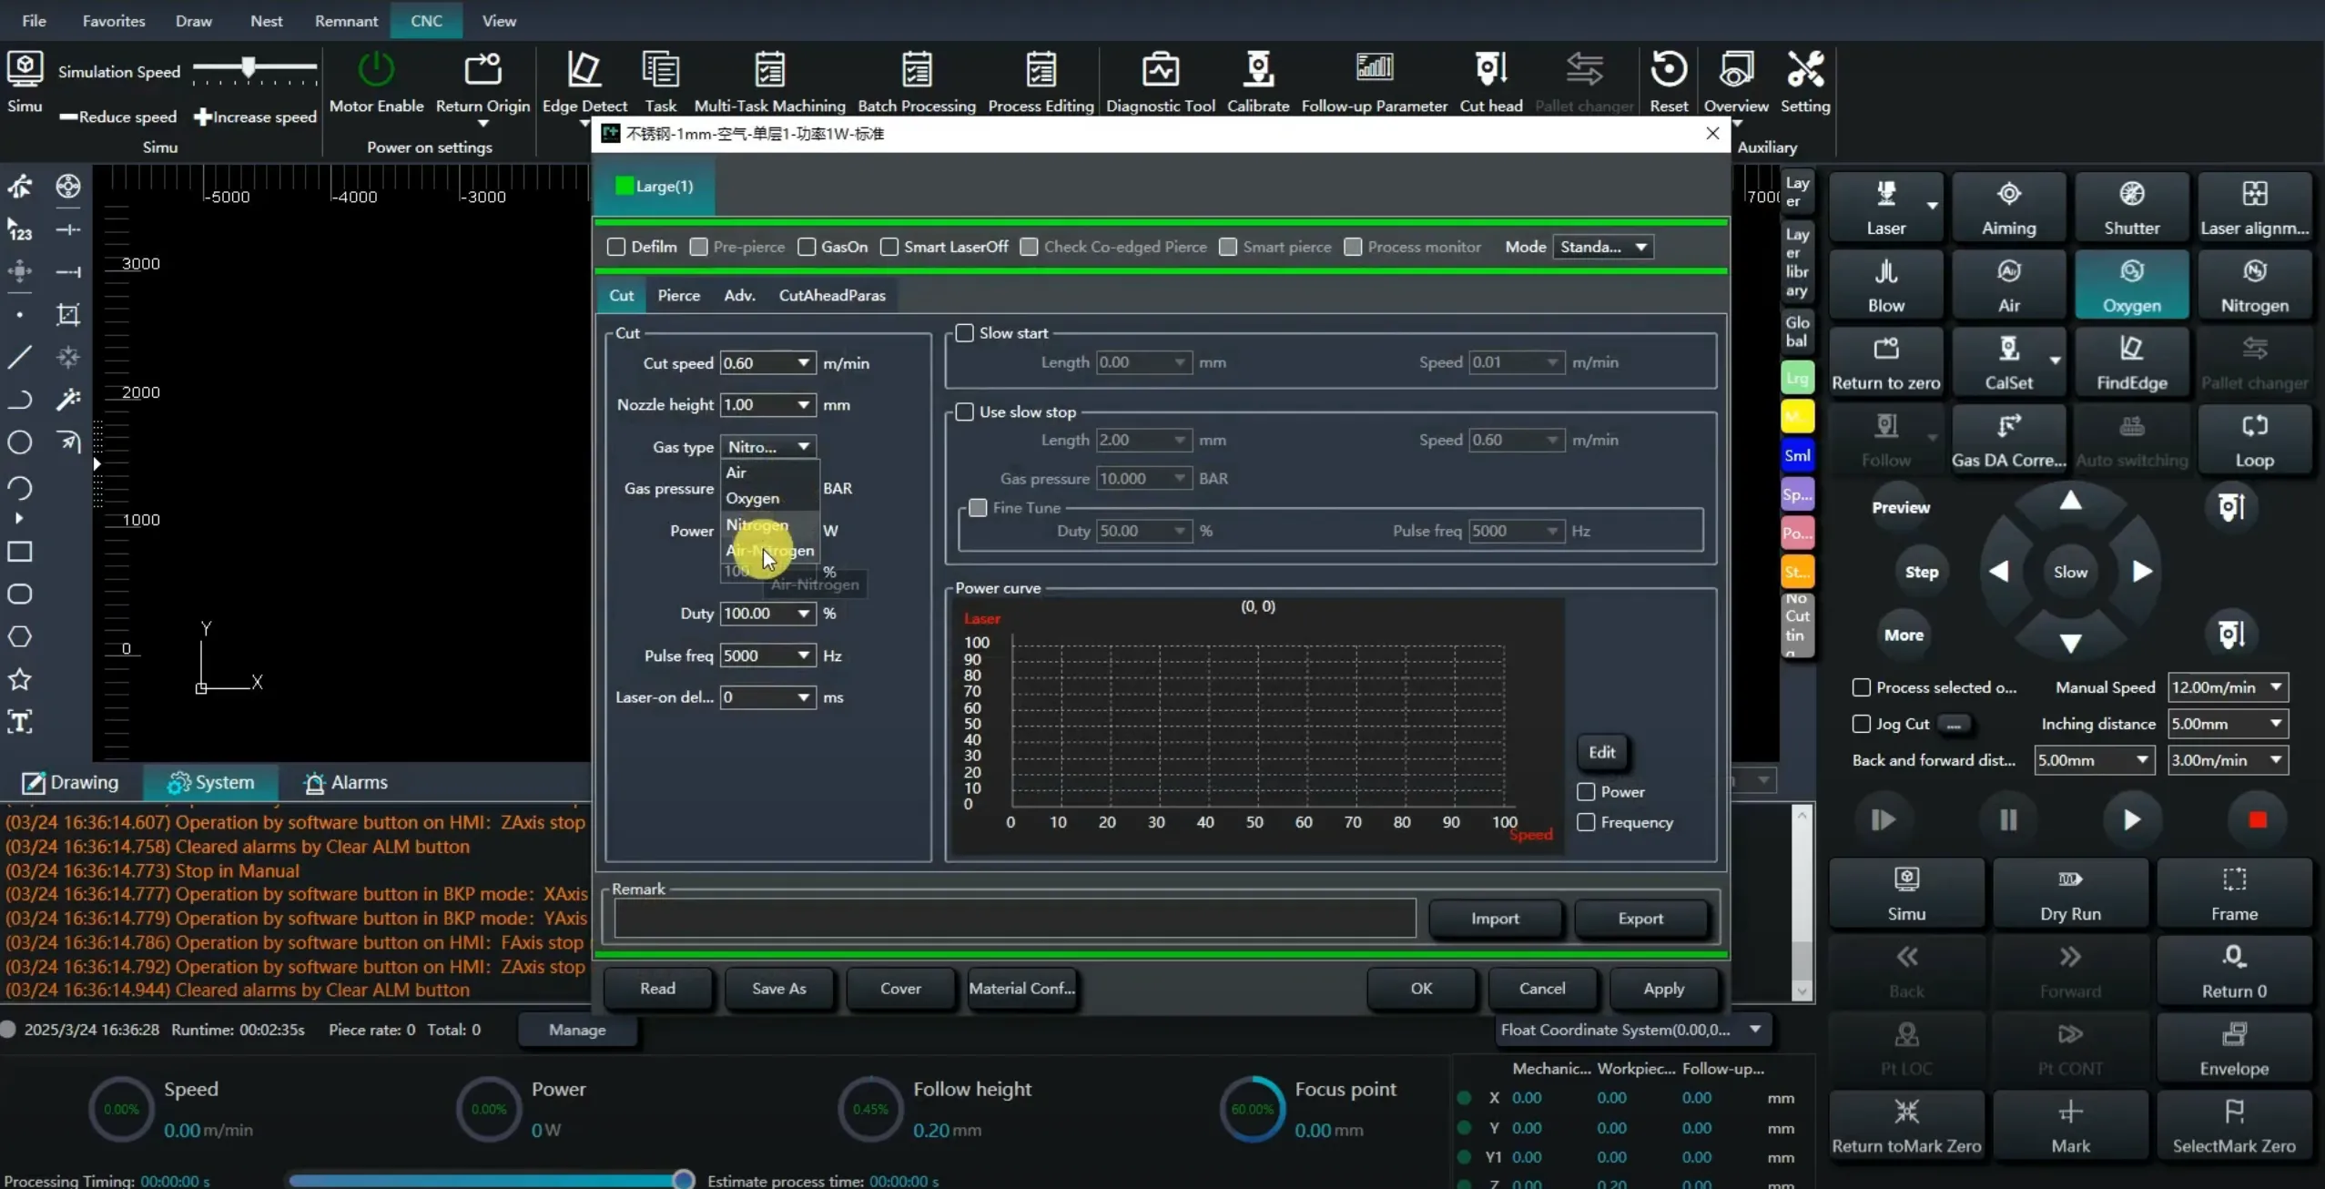Toggle the Jog Cut checkbox
Image resolution: width=2325 pixels, height=1189 pixels.
tap(1862, 724)
